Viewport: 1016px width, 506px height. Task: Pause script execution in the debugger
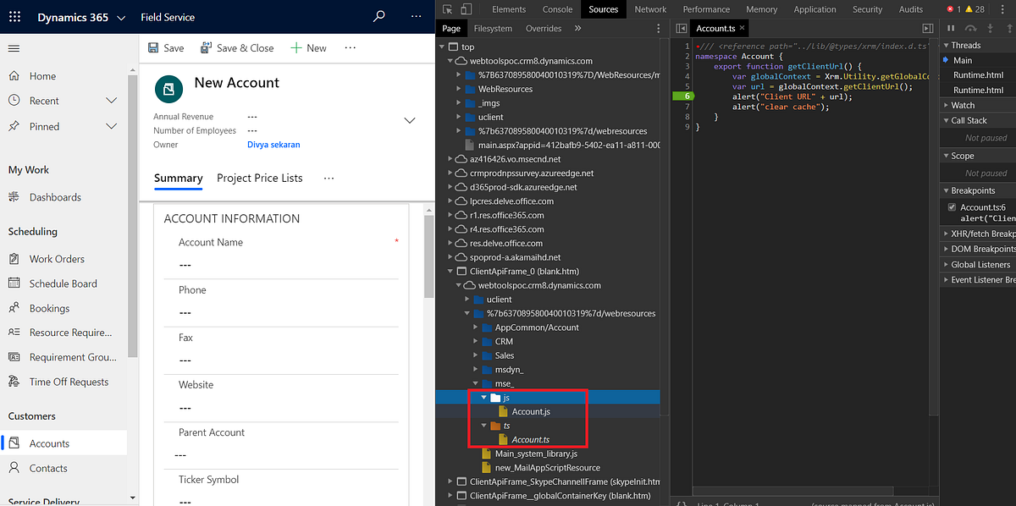950,28
